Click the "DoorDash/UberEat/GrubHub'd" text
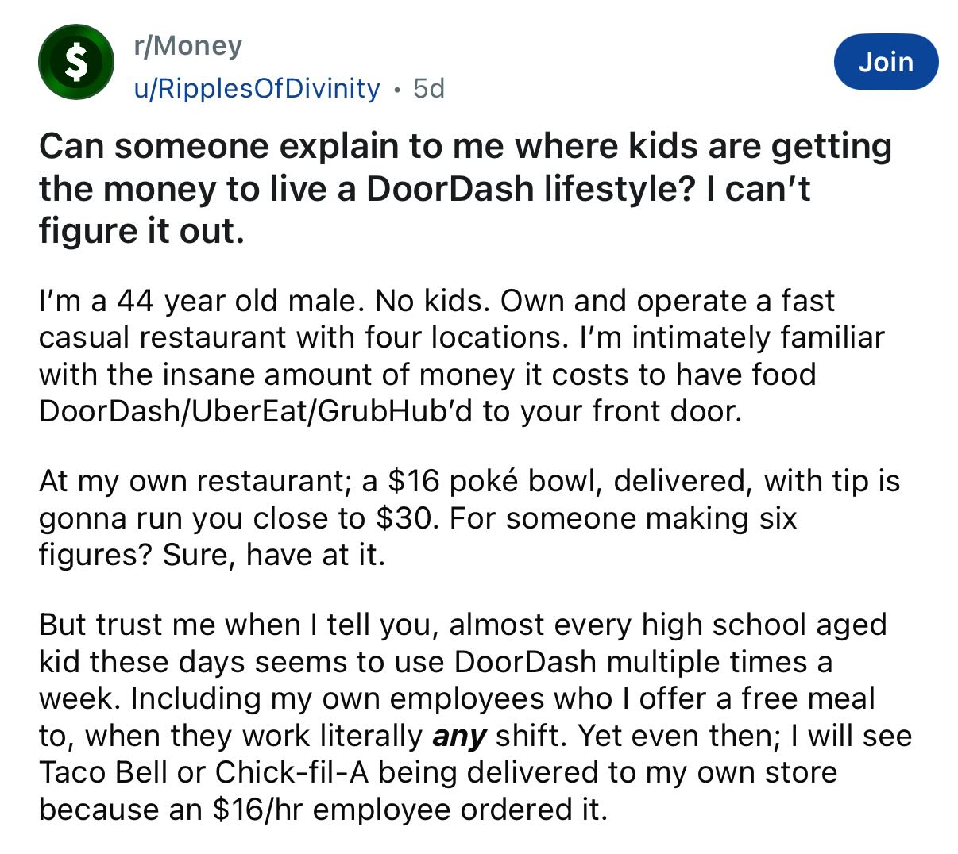The height and width of the screenshot is (854, 958). point(256,411)
